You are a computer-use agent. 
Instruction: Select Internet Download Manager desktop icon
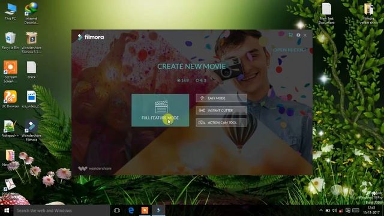pyautogui.click(x=31, y=13)
